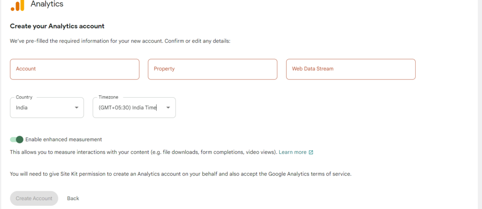Toggle the enhanced measurement switch off

pyautogui.click(x=16, y=139)
